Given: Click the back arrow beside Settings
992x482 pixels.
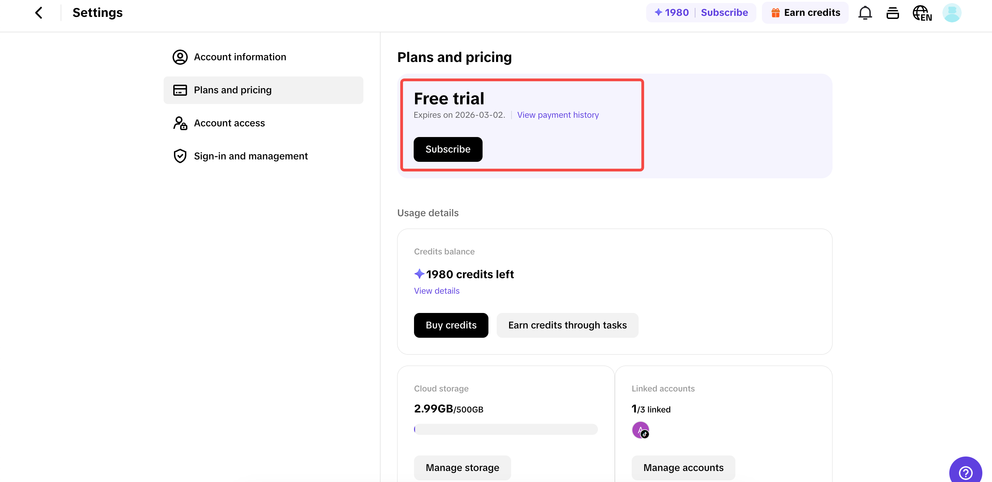Looking at the screenshot, I should tap(39, 13).
